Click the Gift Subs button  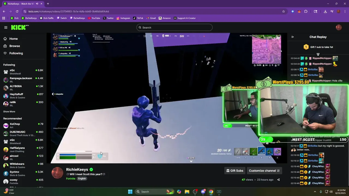click(235, 171)
